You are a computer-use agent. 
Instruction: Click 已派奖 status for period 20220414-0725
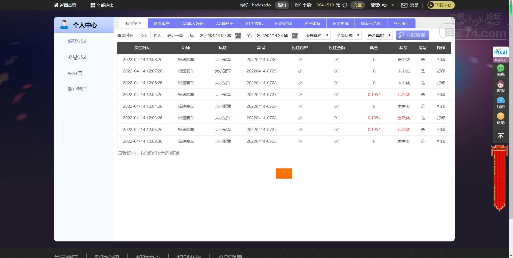[404, 130]
